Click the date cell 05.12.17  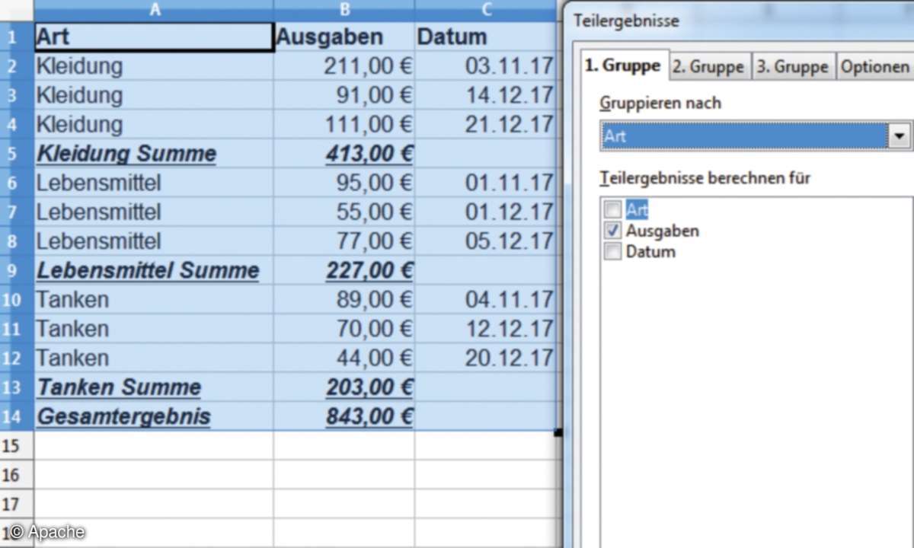point(486,241)
